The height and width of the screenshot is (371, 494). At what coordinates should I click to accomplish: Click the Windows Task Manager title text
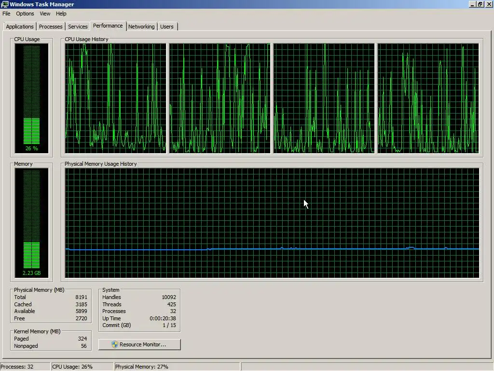[42, 4]
